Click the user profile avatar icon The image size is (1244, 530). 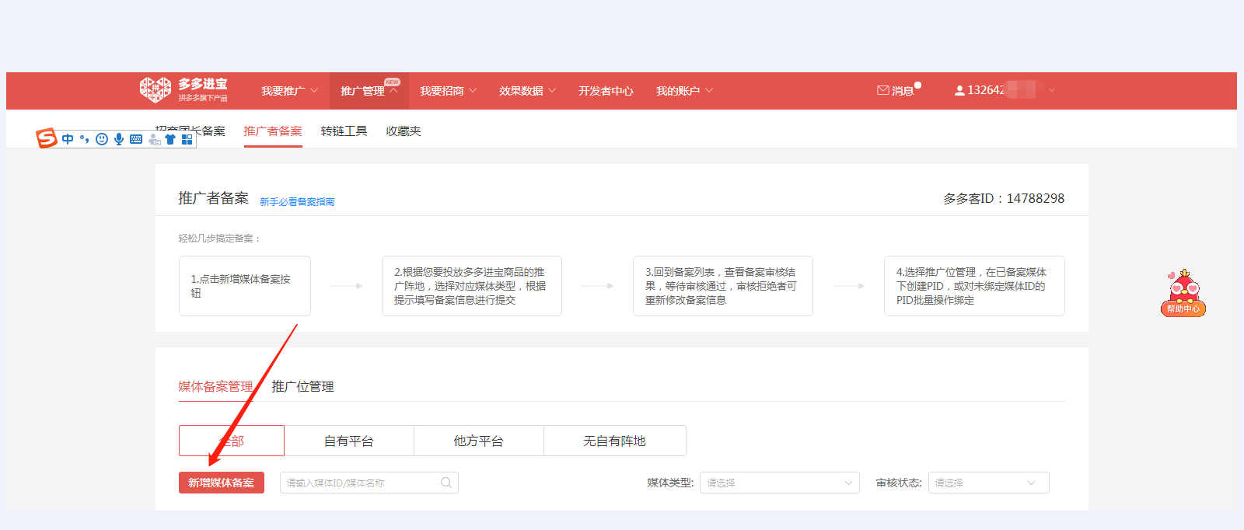click(x=959, y=91)
